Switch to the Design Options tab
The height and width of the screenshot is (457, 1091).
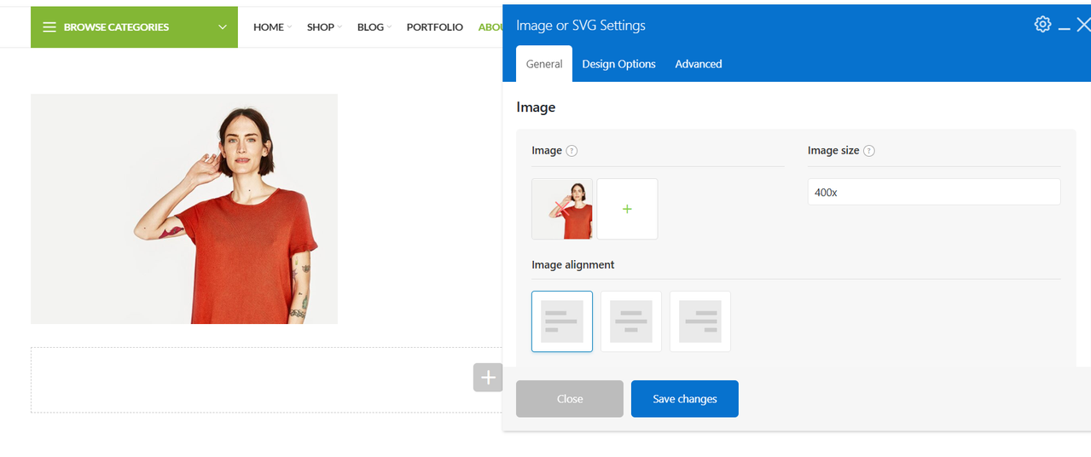click(618, 64)
